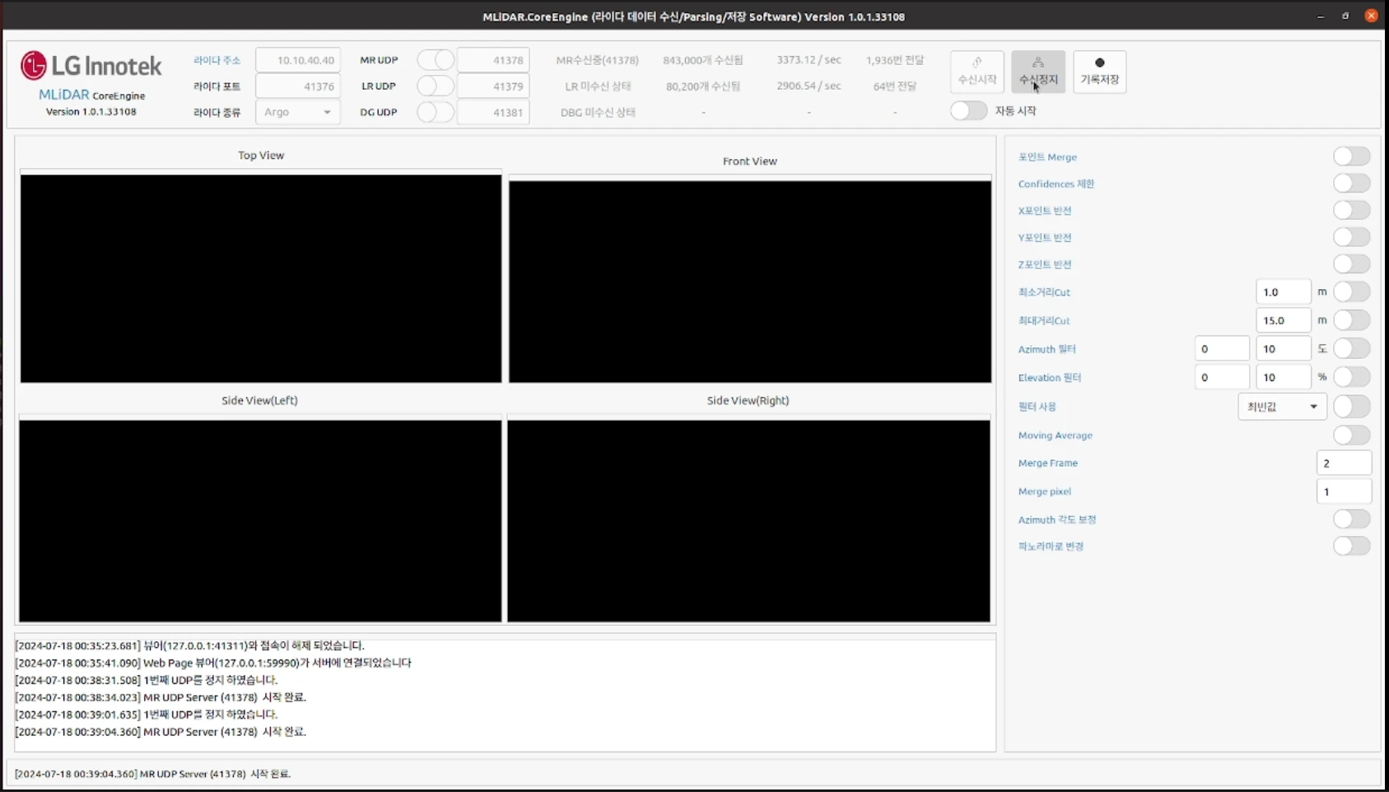
Task: Click the 기록저장 record save button
Action: click(1099, 72)
